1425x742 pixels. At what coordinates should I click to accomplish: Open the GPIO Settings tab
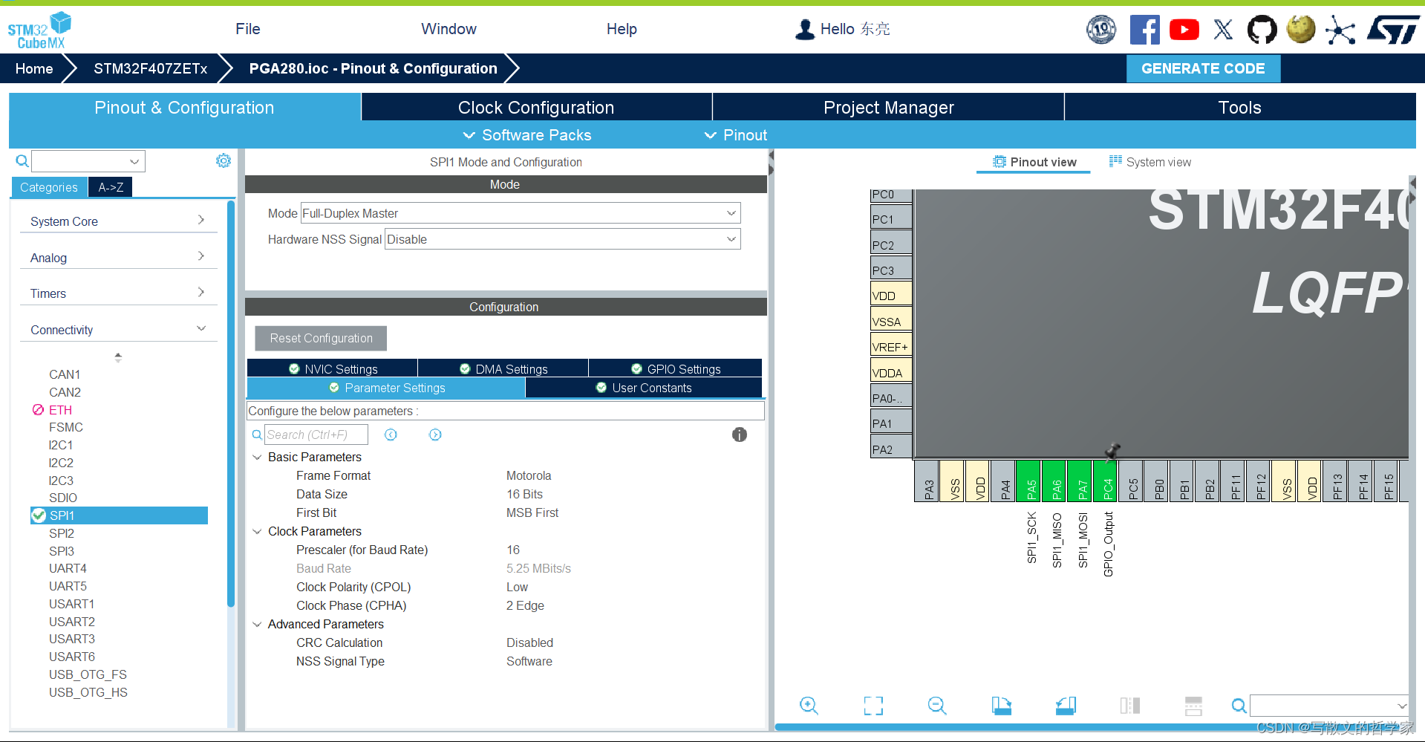tap(676, 369)
